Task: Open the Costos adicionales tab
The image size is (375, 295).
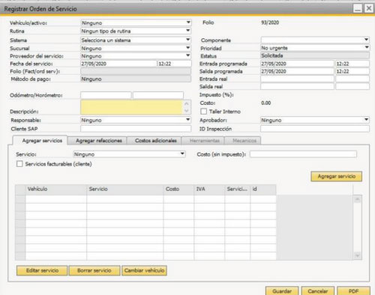Action: point(156,141)
